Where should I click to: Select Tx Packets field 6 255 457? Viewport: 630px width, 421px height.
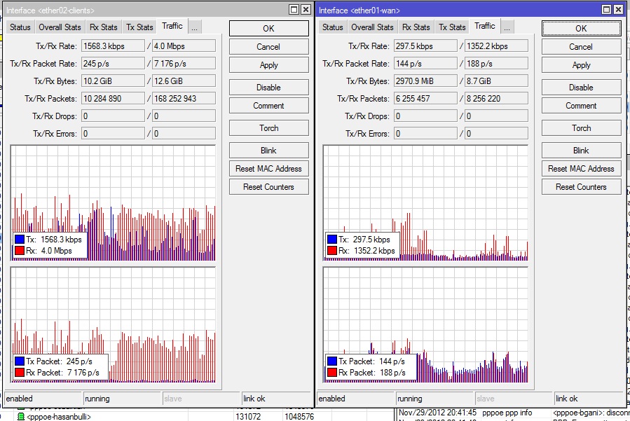tap(425, 99)
